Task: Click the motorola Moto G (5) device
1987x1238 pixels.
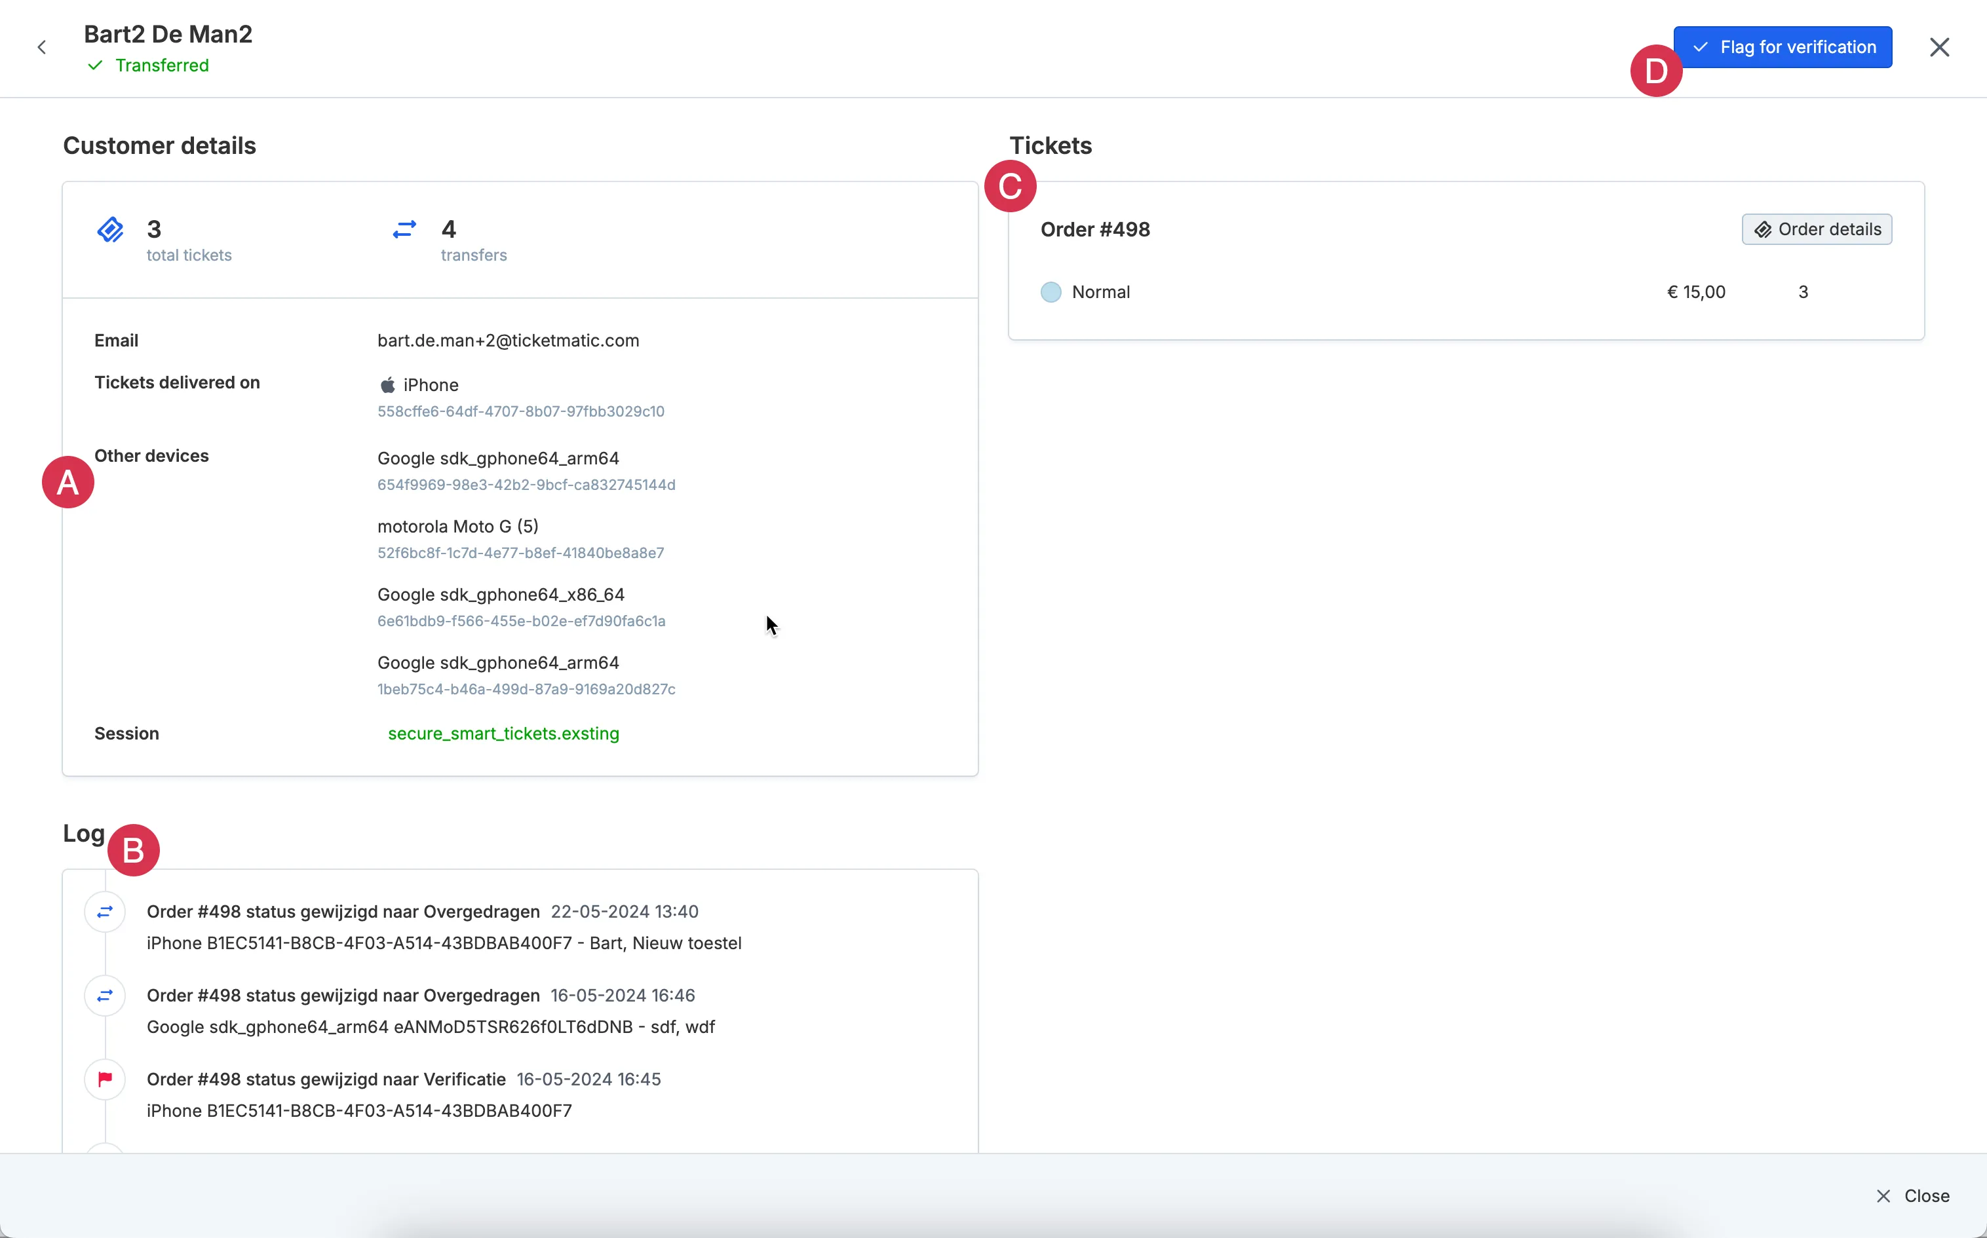Action: (458, 527)
